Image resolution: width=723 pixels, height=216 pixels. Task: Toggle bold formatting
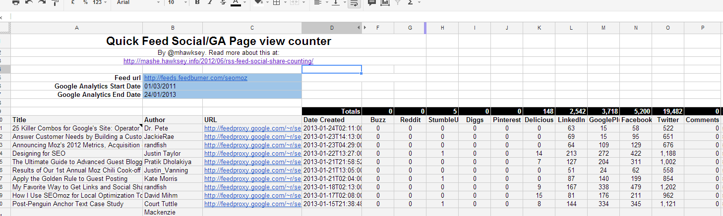tap(197, 2)
